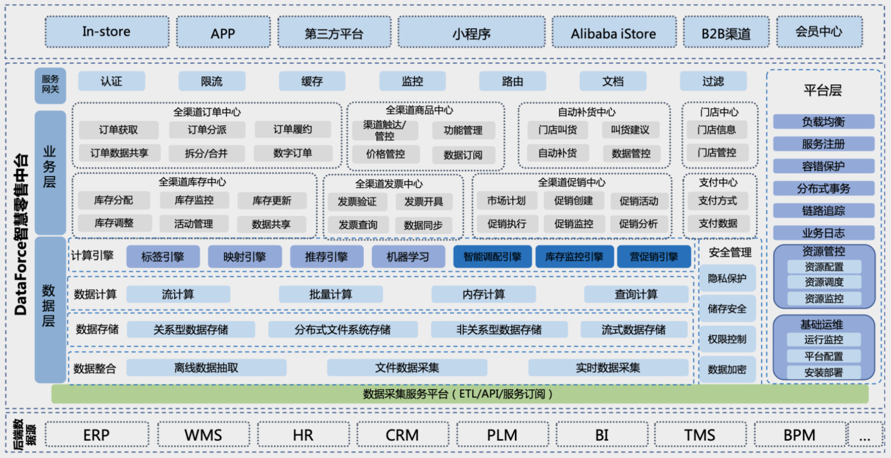Select the 智能调配引擎 engine
Screen dimensions: 891x458
[493, 256]
